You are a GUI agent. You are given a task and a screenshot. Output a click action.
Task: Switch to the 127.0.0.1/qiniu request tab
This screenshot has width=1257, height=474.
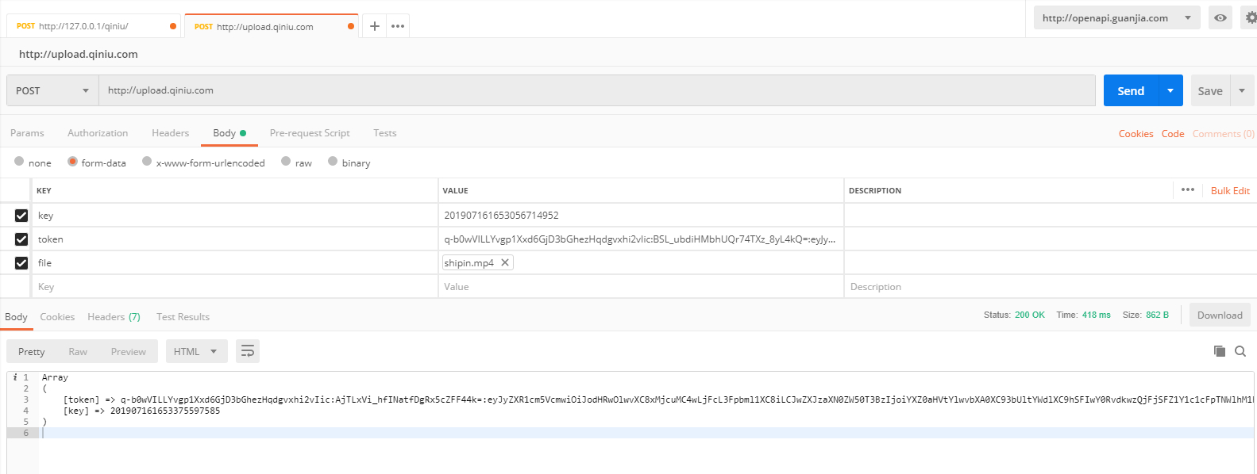(95, 26)
